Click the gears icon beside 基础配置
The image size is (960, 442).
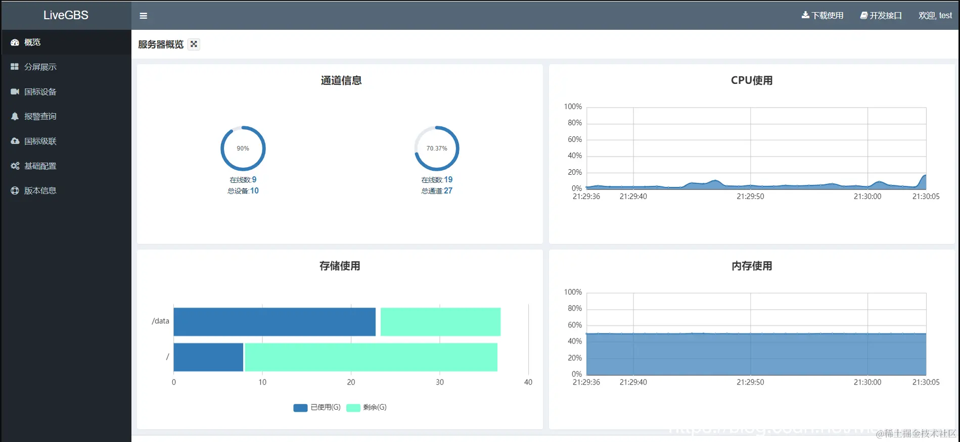point(15,166)
